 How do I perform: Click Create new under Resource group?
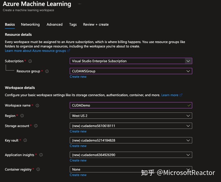[78, 77]
